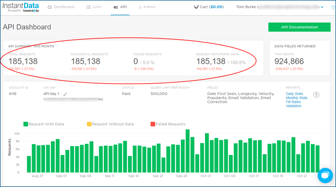The image size is (336, 187).
Task: Switch to the Lists tab
Action: pos(94,7)
